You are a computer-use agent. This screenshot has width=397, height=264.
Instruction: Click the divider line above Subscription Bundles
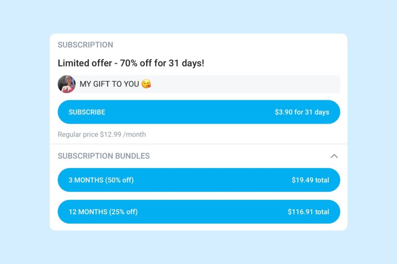(198, 144)
